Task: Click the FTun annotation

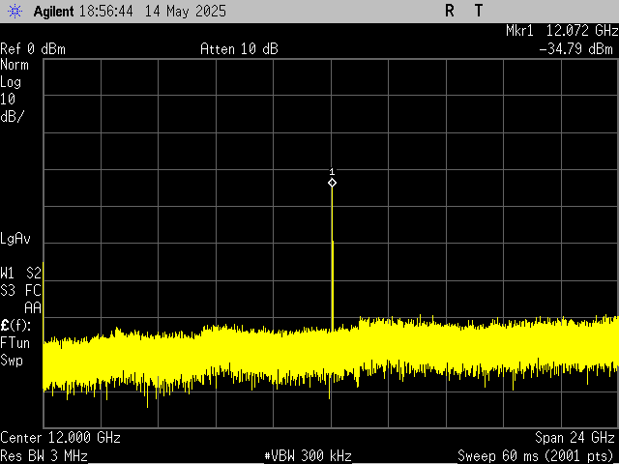Action: 15,342
